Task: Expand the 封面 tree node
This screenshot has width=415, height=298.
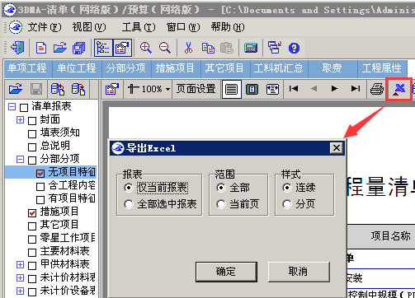Action: tap(20, 119)
